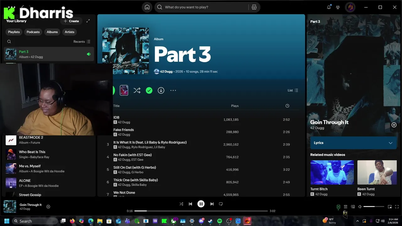This screenshot has height=226, width=402.
Task: Expand the Lyrics section chevron
Action: click(390, 143)
